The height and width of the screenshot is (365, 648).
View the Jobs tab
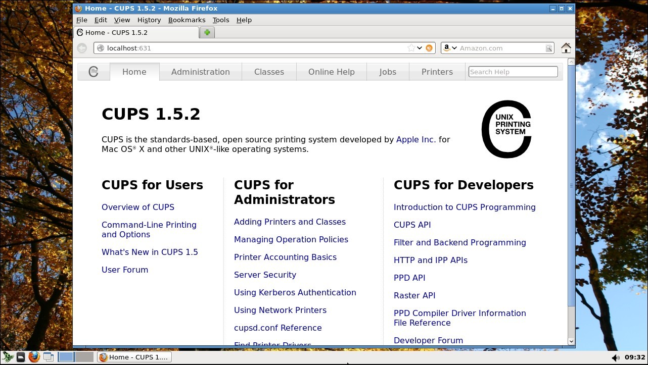[x=388, y=72]
